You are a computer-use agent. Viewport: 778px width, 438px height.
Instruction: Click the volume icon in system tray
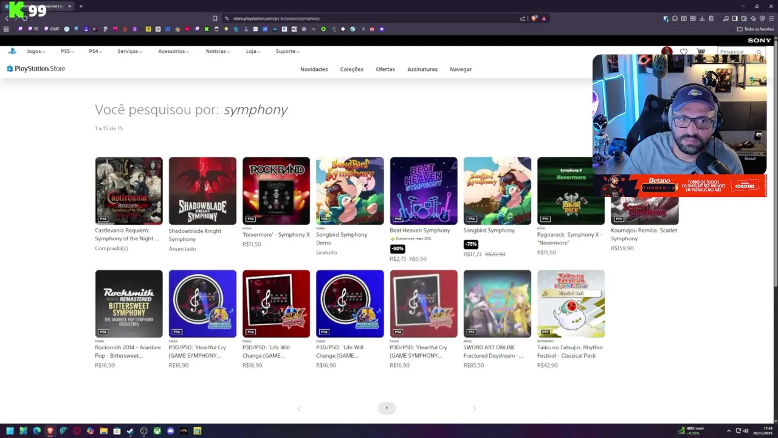(746, 431)
